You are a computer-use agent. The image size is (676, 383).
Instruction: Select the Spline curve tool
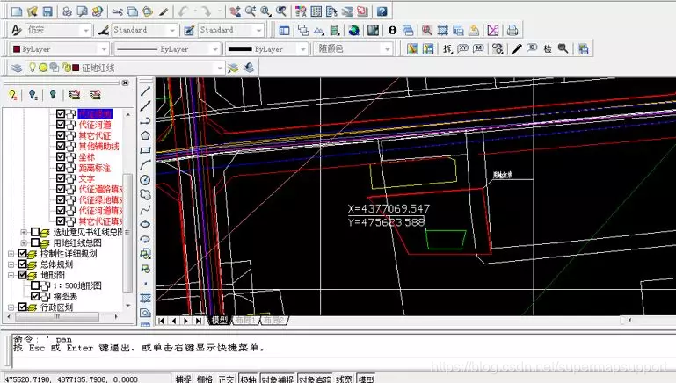(145, 210)
